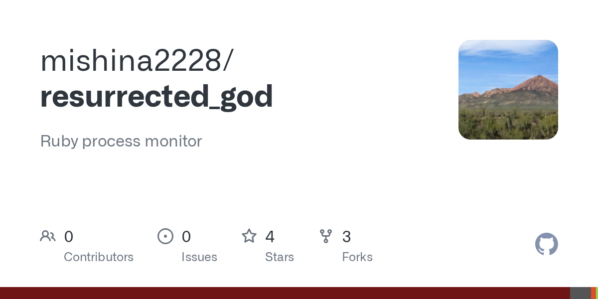Screen dimensions: 598x299
Task: Click the gray language bar segment
Action: click(581, 293)
